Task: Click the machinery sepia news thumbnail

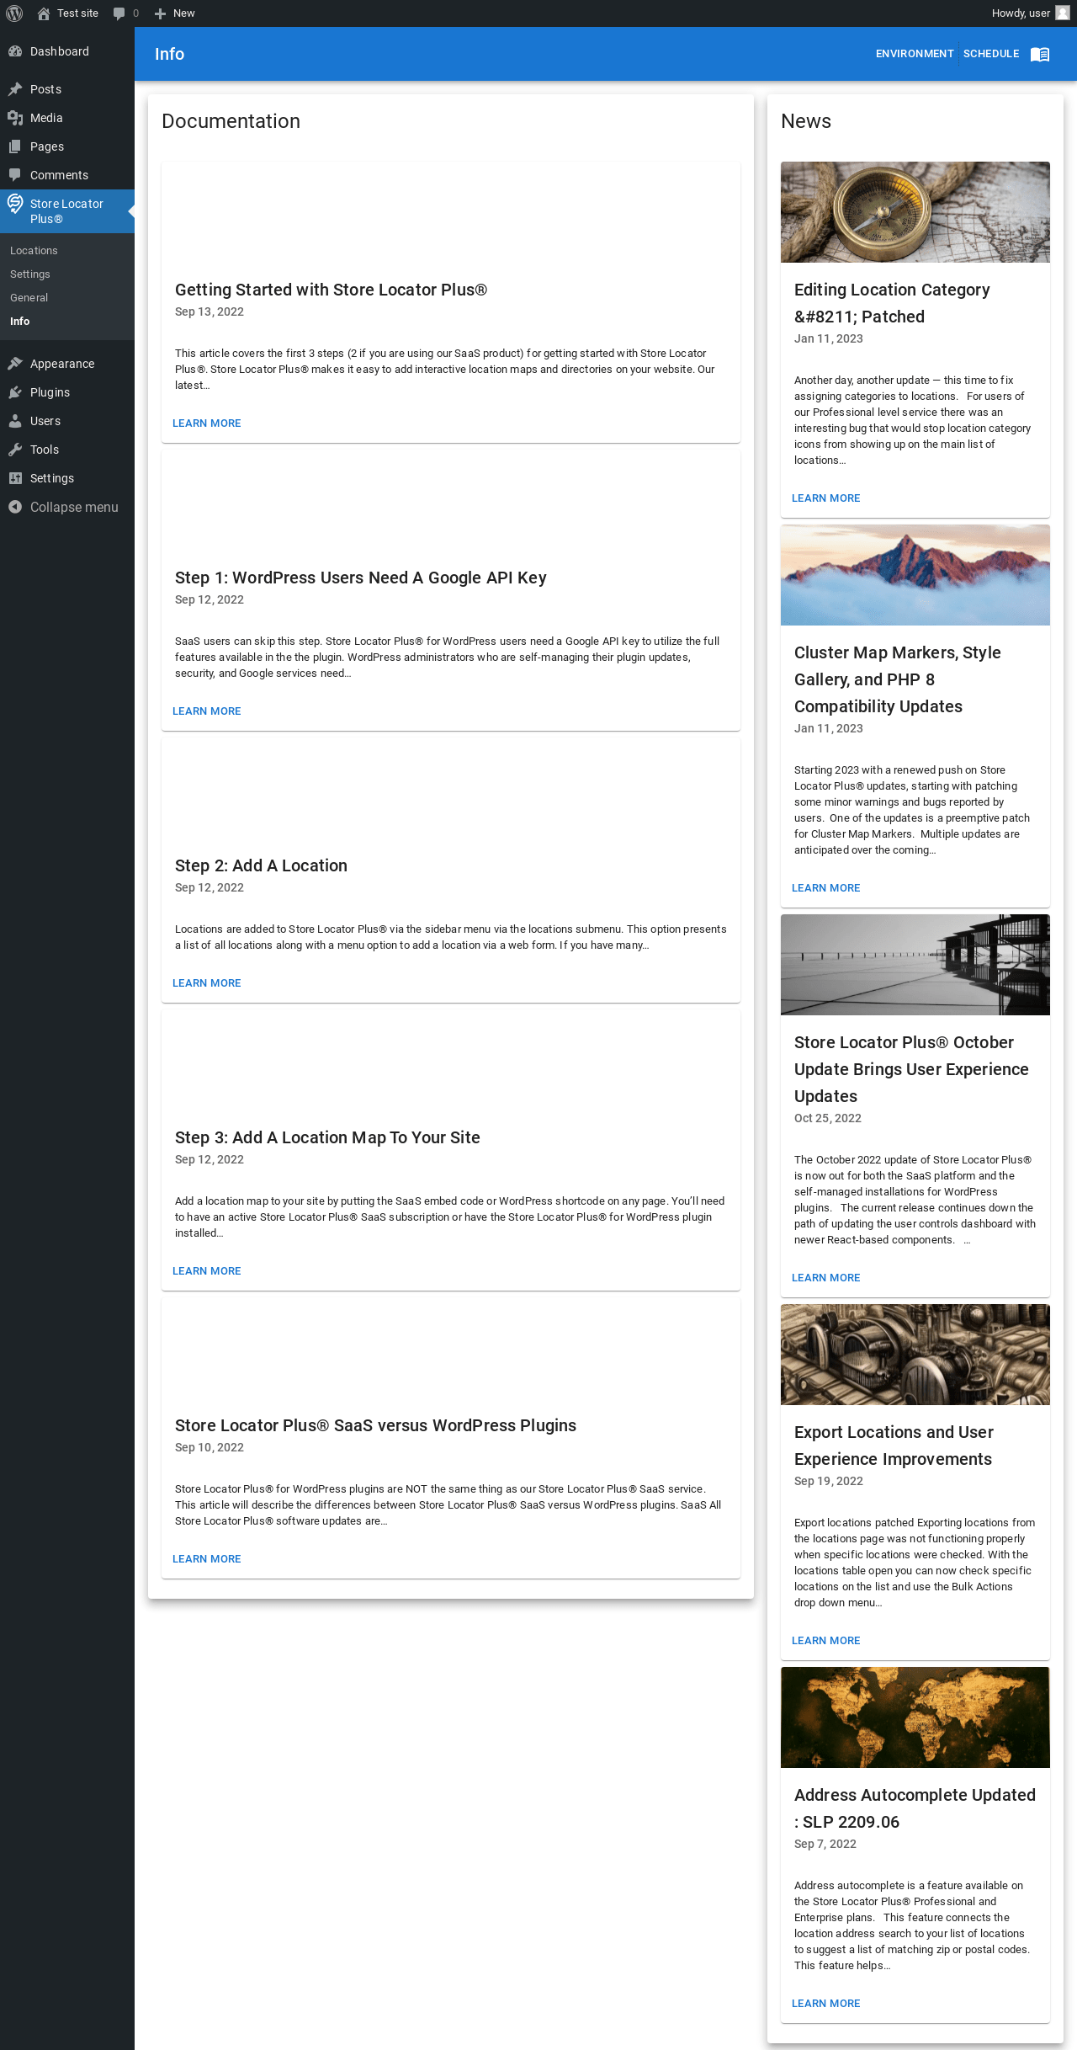Action: [x=915, y=1355]
